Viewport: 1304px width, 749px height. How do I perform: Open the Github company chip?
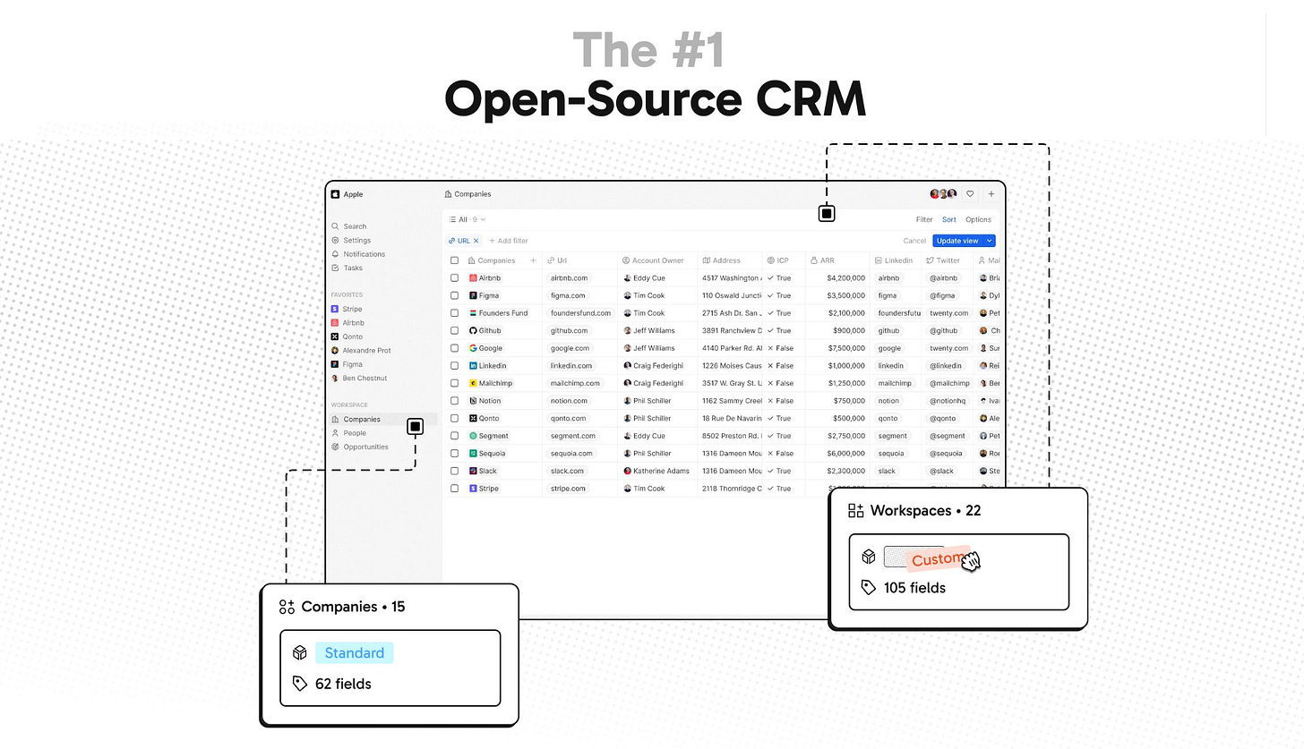click(x=485, y=330)
